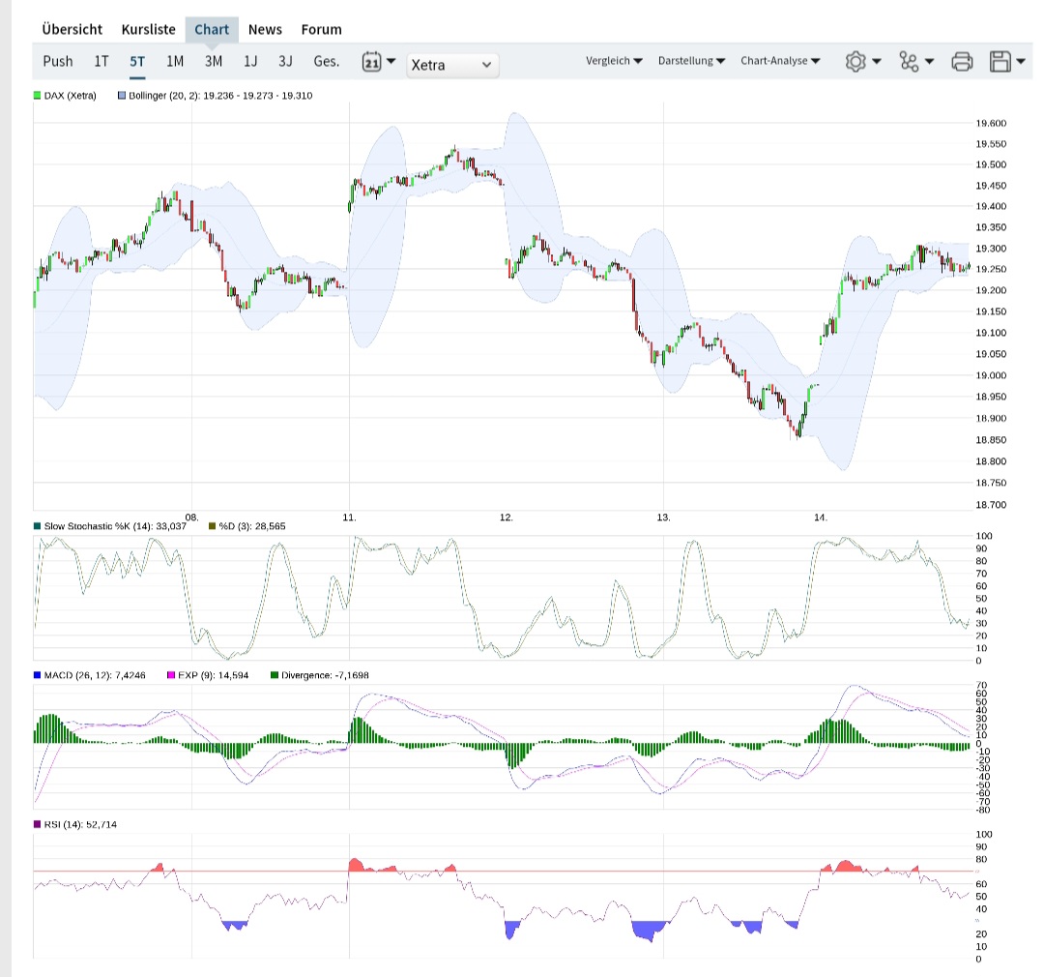
Task: Switch to 3M time range
Action: (x=213, y=61)
